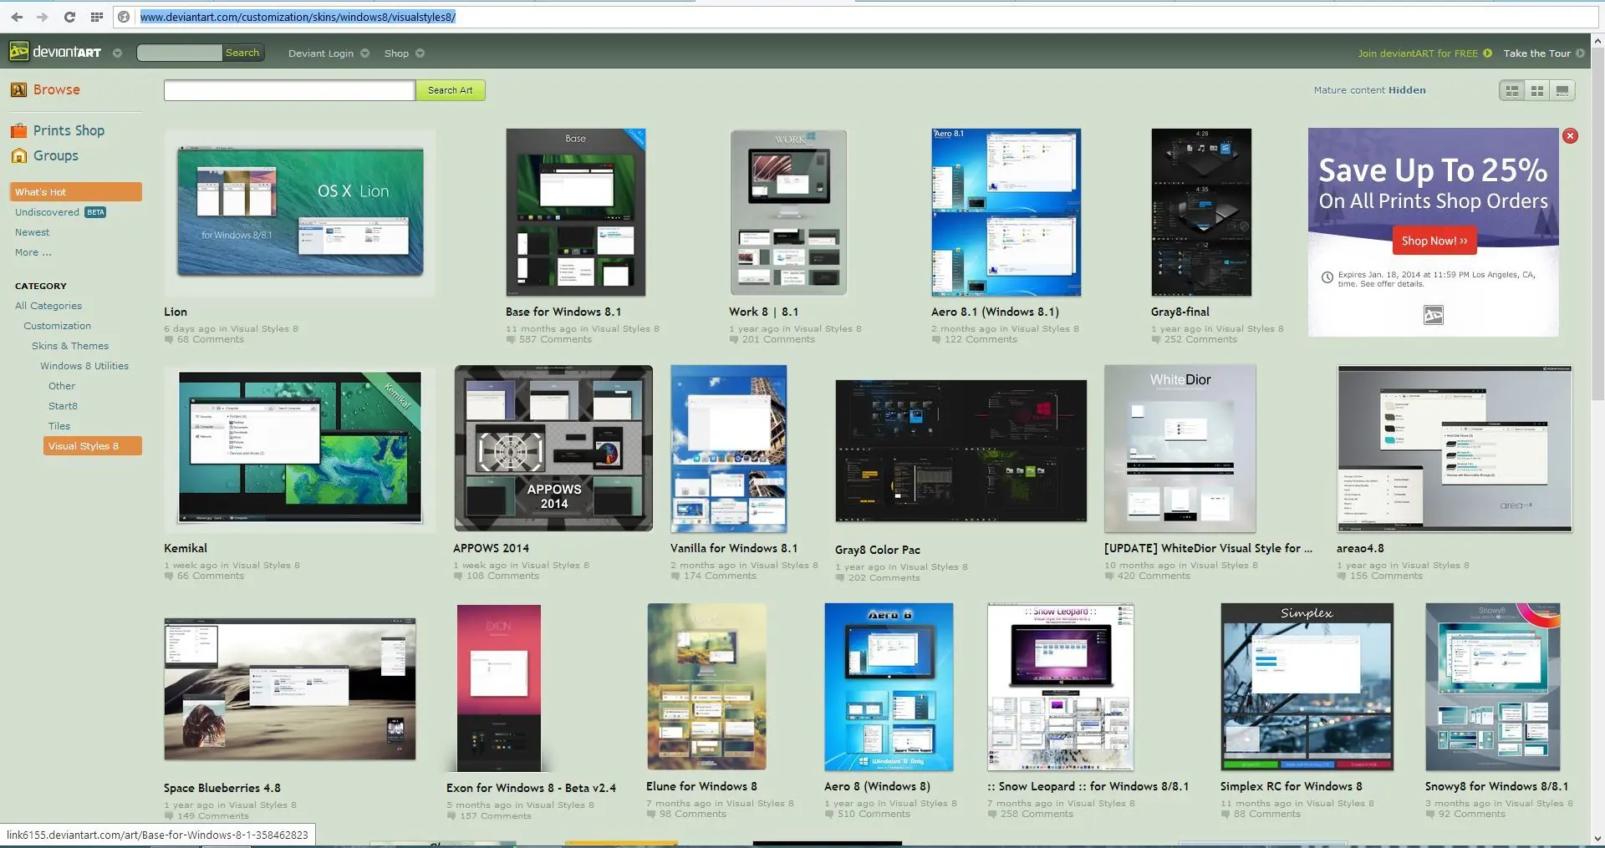The image size is (1605, 848).
Task: Click the header search input box
Action: pos(180,53)
